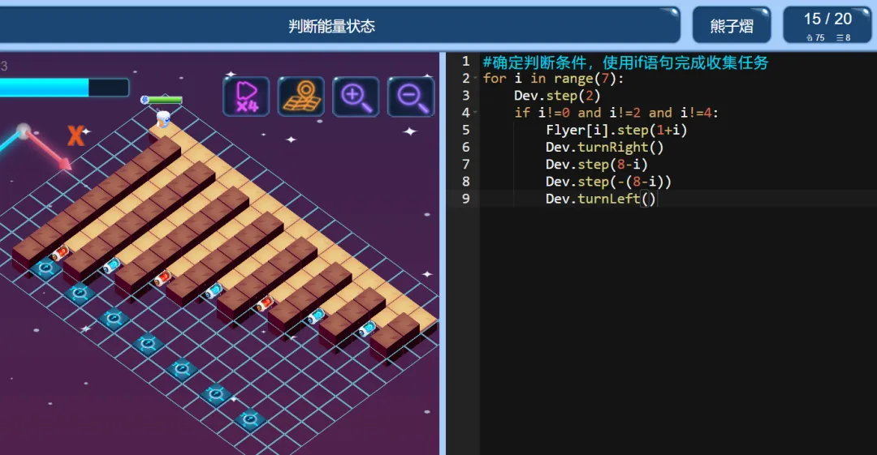Click the empty code editor area below line 9
The height and width of the screenshot is (455, 877).
[676, 330]
